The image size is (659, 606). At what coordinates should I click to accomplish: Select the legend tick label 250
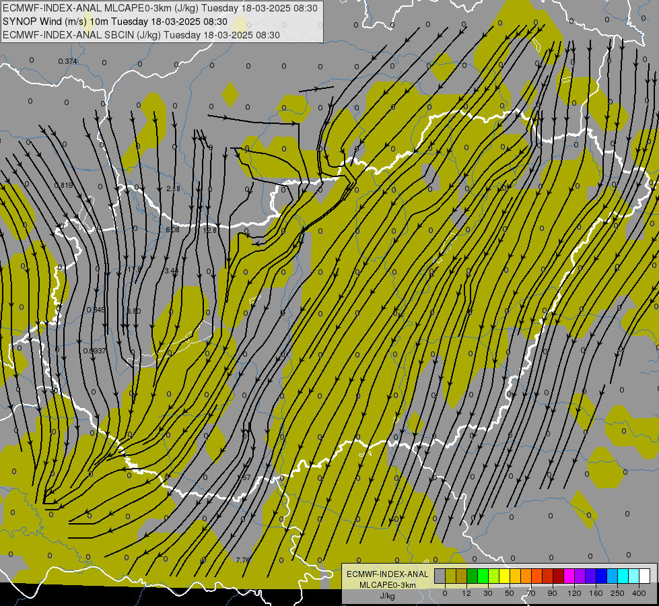[617, 593]
